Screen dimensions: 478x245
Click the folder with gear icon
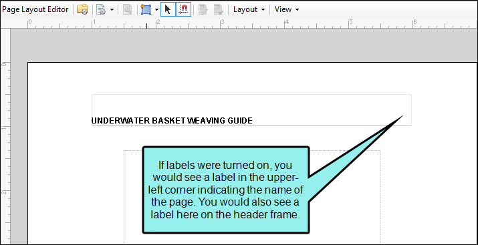82,9
